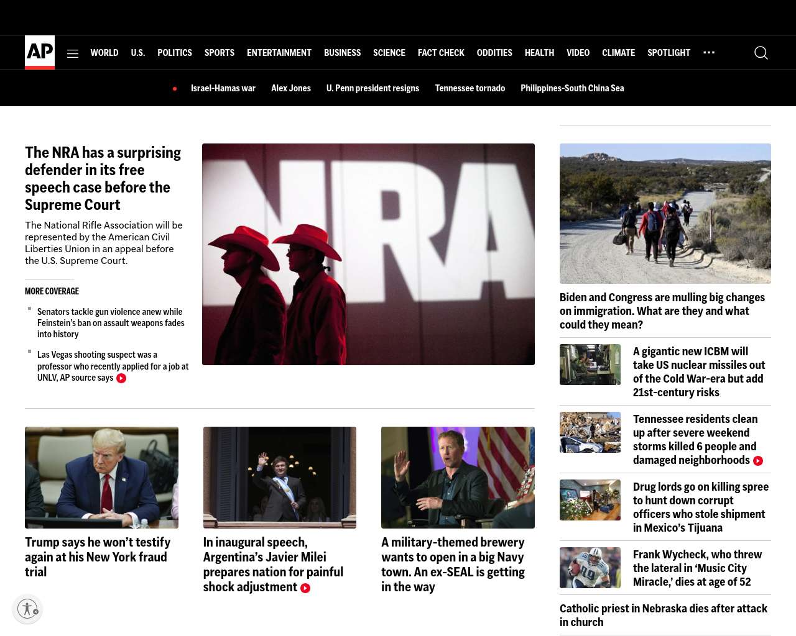Open the Spotlight section
Viewport: 796px width, 636px height.
click(x=669, y=53)
